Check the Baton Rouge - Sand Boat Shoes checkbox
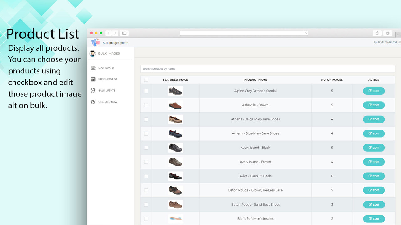The image size is (401, 225). [x=146, y=204]
